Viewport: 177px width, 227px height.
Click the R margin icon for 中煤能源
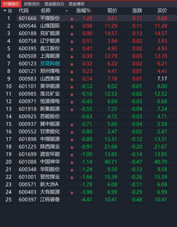click(72, 140)
